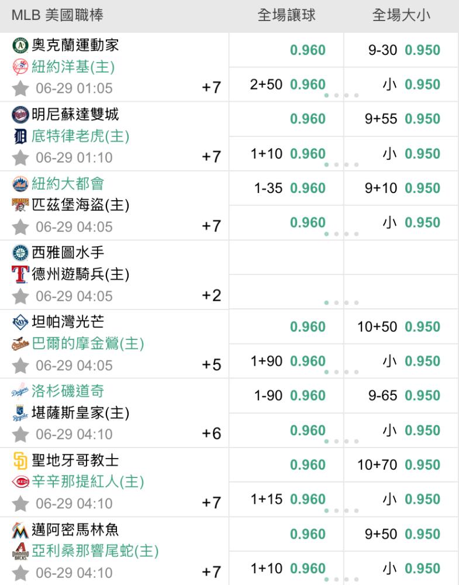Expand +2 markets for 德州遊騎兵 game
The image size is (459, 585).
pos(212,295)
